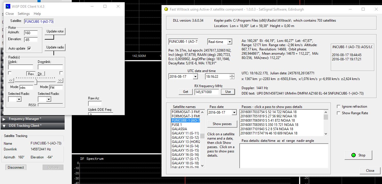Decrement the UTC time spinner down arrow
Viewport: 382px width, 184px height.
coord(232,78)
